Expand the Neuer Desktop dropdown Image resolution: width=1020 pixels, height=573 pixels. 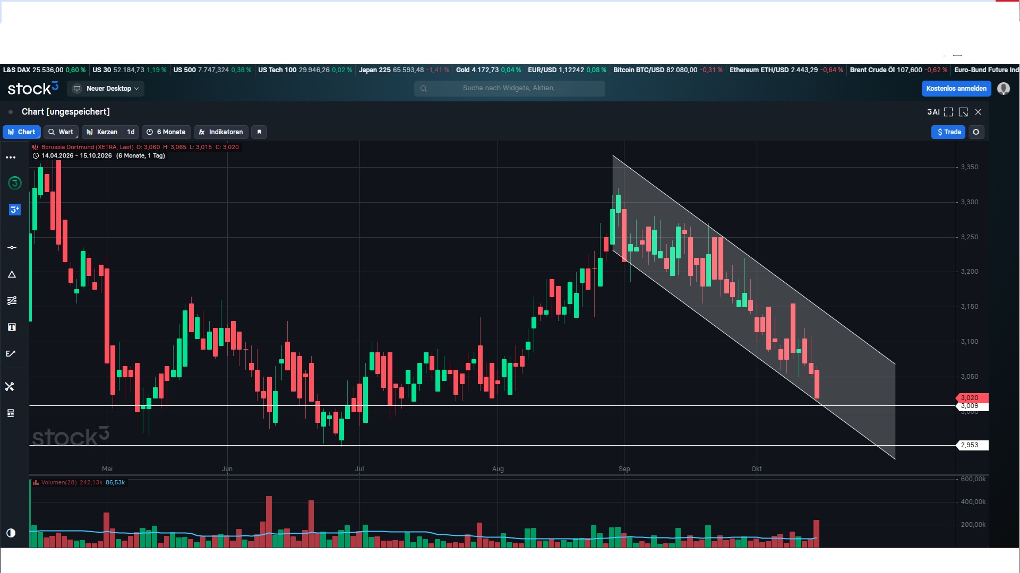coord(106,89)
